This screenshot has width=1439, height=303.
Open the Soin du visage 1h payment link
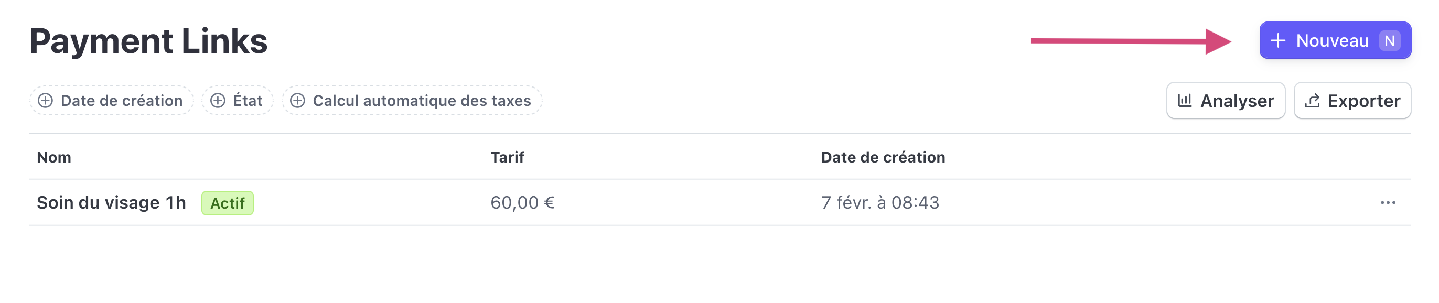[x=111, y=202]
